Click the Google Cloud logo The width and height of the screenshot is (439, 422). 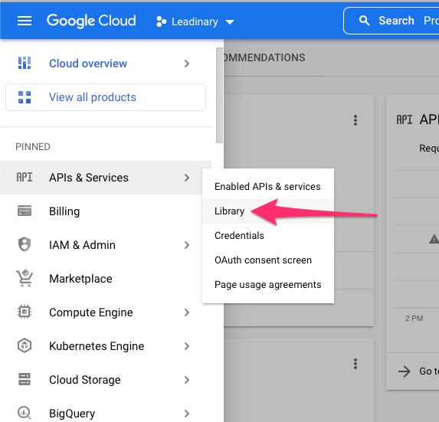click(x=91, y=21)
